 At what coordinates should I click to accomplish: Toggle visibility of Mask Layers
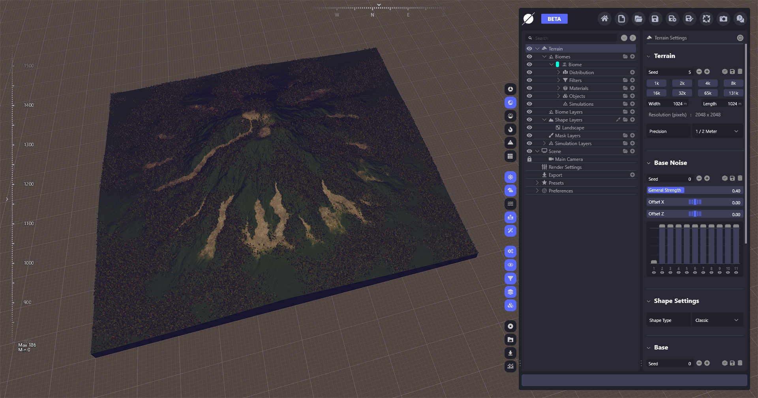529,136
